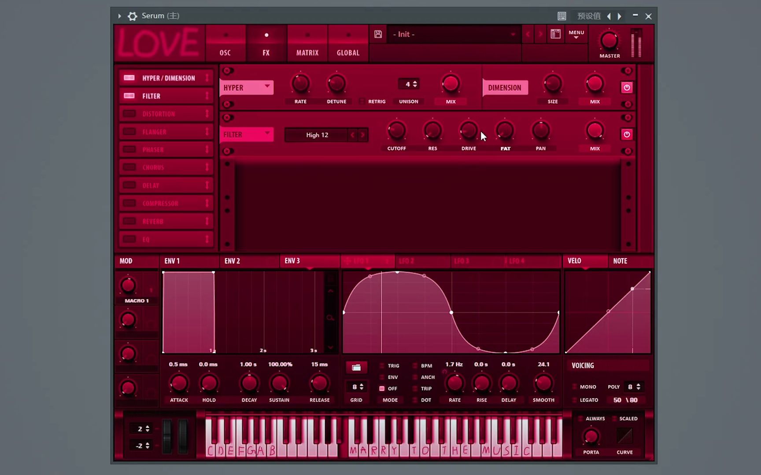Open the Init preset name dropdown

pos(454,34)
